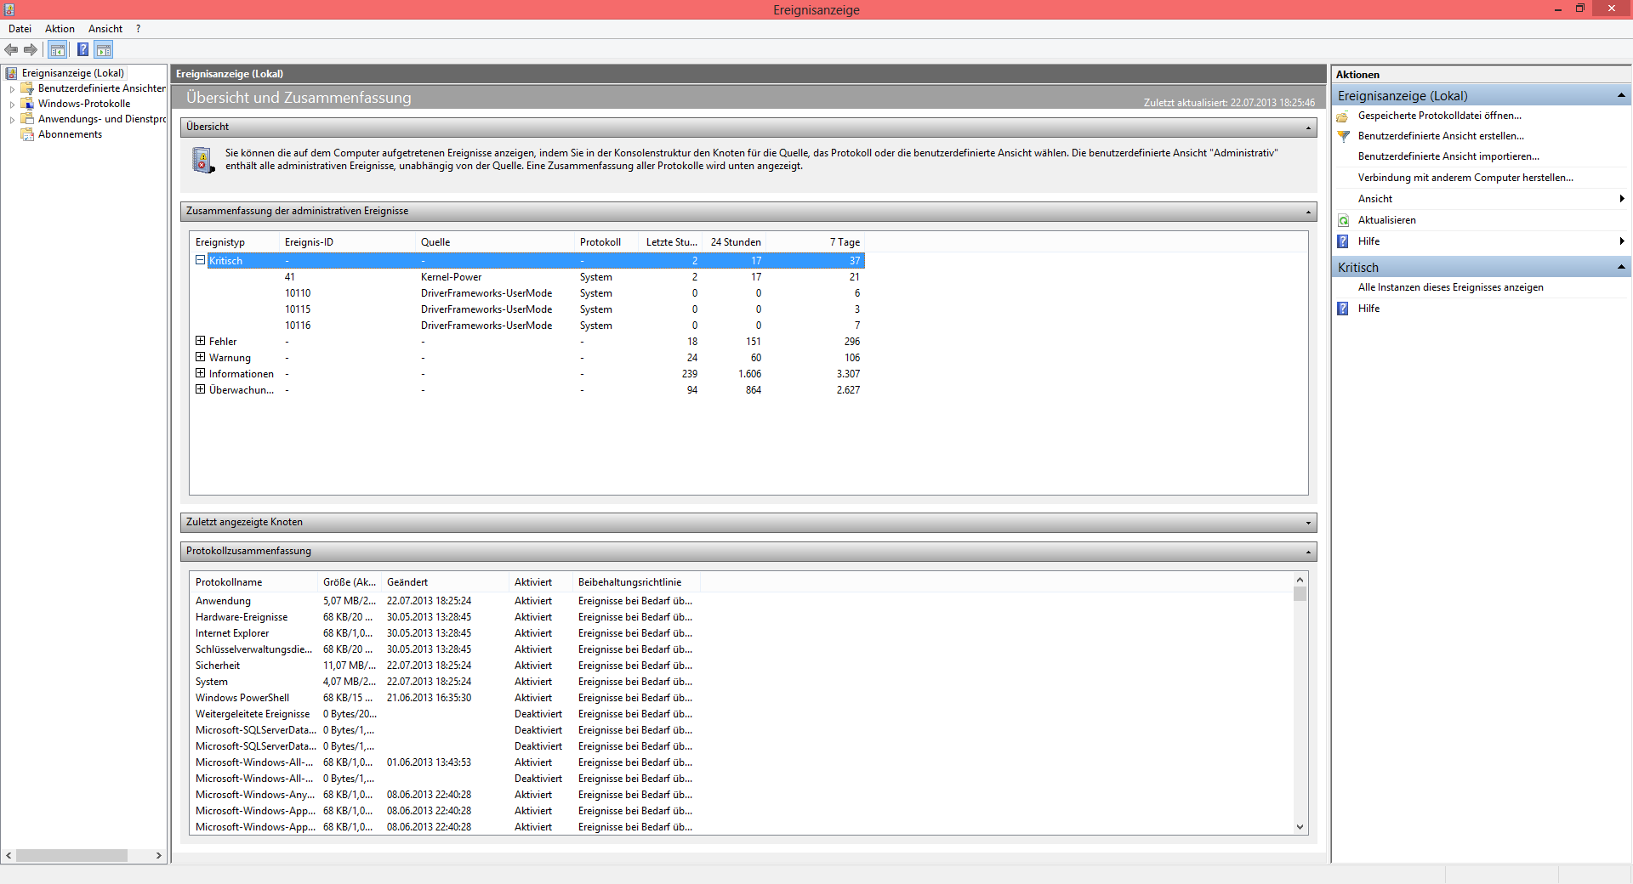Collapse the Protokollzusammenfassung section
The height and width of the screenshot is (884, 1633).
coord(1308,552)
